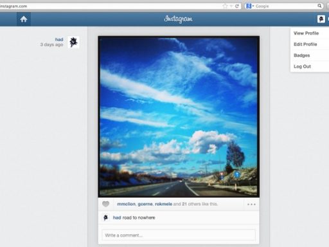This screenshot has width=329, height=247.
Task: Open Badges from the profile menu
Action: coord(301,55)
